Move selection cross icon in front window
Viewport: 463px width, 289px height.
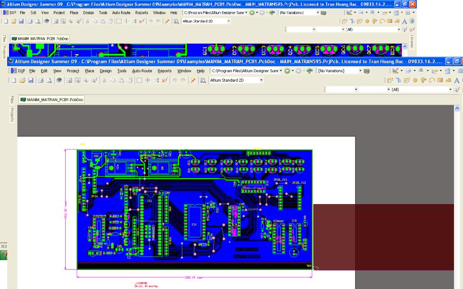148,80
